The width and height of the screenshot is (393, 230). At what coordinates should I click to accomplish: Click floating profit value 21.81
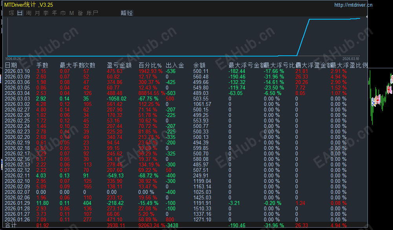pyautogui.click(x=302, y=71)
